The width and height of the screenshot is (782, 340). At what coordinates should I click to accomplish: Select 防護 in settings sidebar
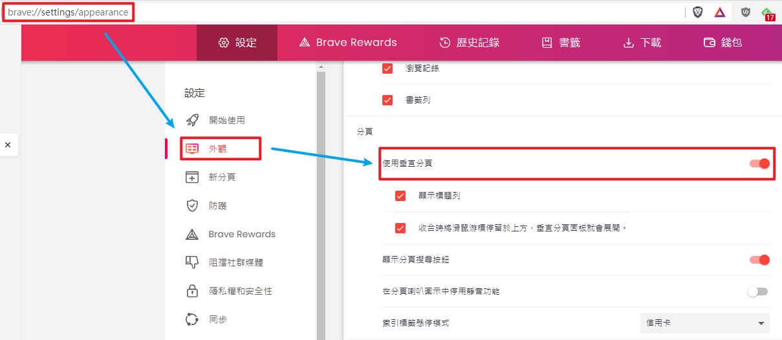coord(217,206)
